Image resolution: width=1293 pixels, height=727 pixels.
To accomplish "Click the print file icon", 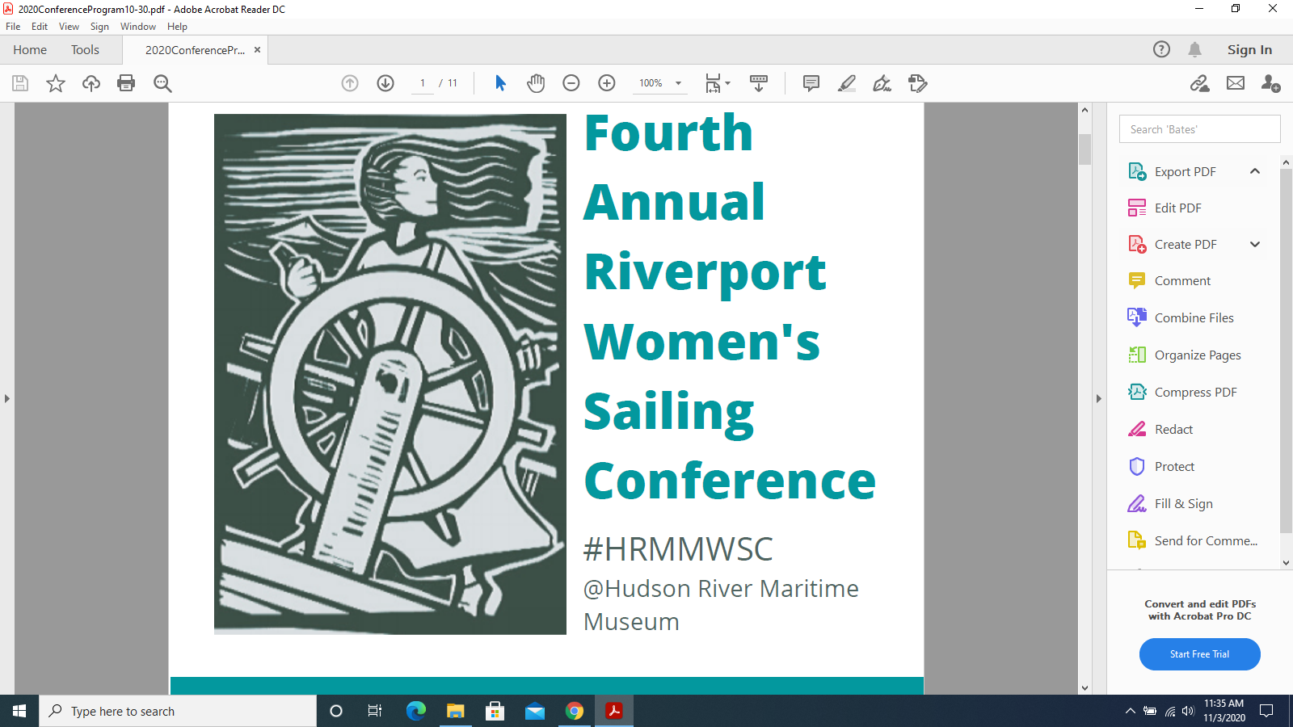I will click(x=126, y=83).
